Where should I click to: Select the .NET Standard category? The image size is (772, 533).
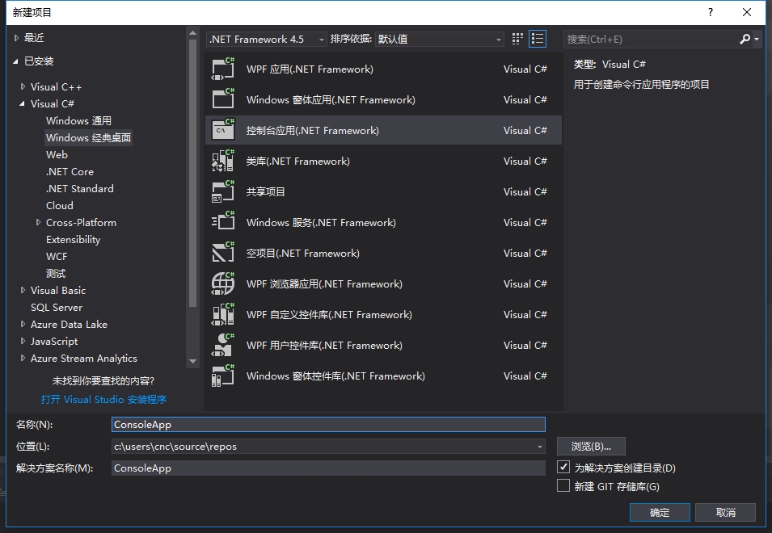[x=80, y=189]
